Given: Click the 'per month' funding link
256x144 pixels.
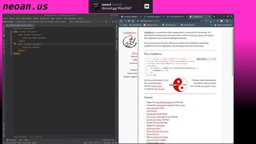Looking at the screenshot, I should point(205,86).
